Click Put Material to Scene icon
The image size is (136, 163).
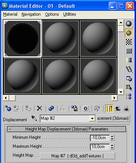tap(17, 109)
